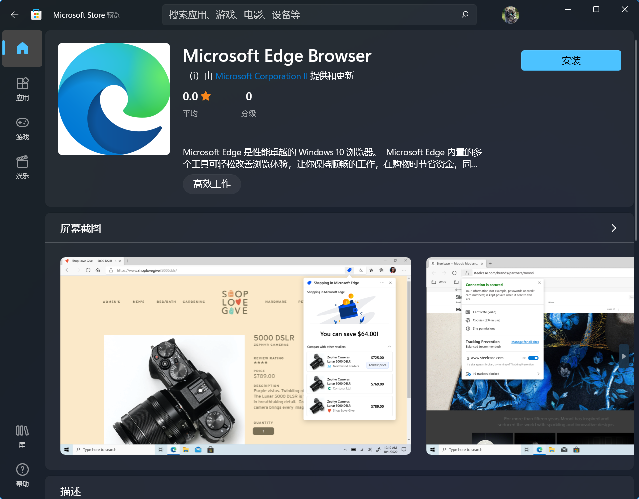
Task: Select the 游戏 (Games) sidebar icon
Action: pos(22,128)
